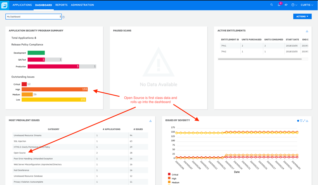The height and width of the screenshot is (185, 318).
Task: Open filter on Issues by Severity chart
Action: pos(301,121)
